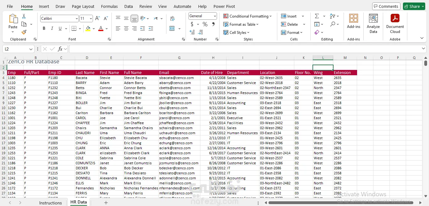The width and height of the screenshot is (429, 206).
Task: Click the Share button
Action: pyautogui.click(x=414, y=6)
